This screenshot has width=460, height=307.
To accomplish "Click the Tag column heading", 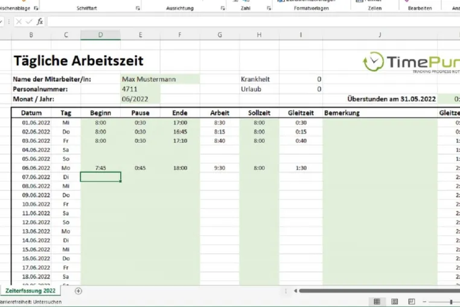I will 66,113.
